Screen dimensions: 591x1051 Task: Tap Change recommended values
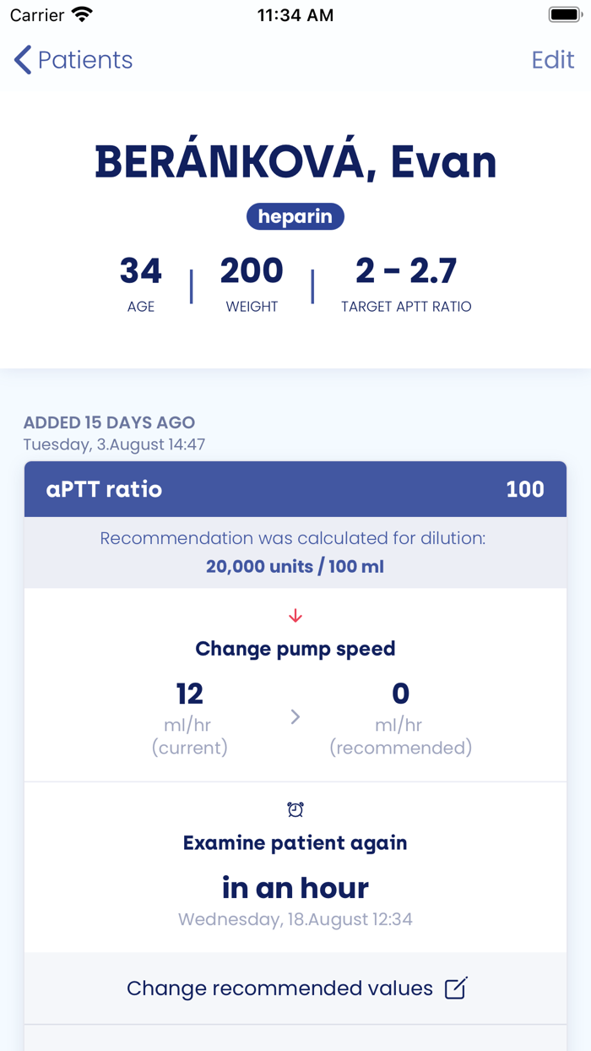[x=279, y=987]
